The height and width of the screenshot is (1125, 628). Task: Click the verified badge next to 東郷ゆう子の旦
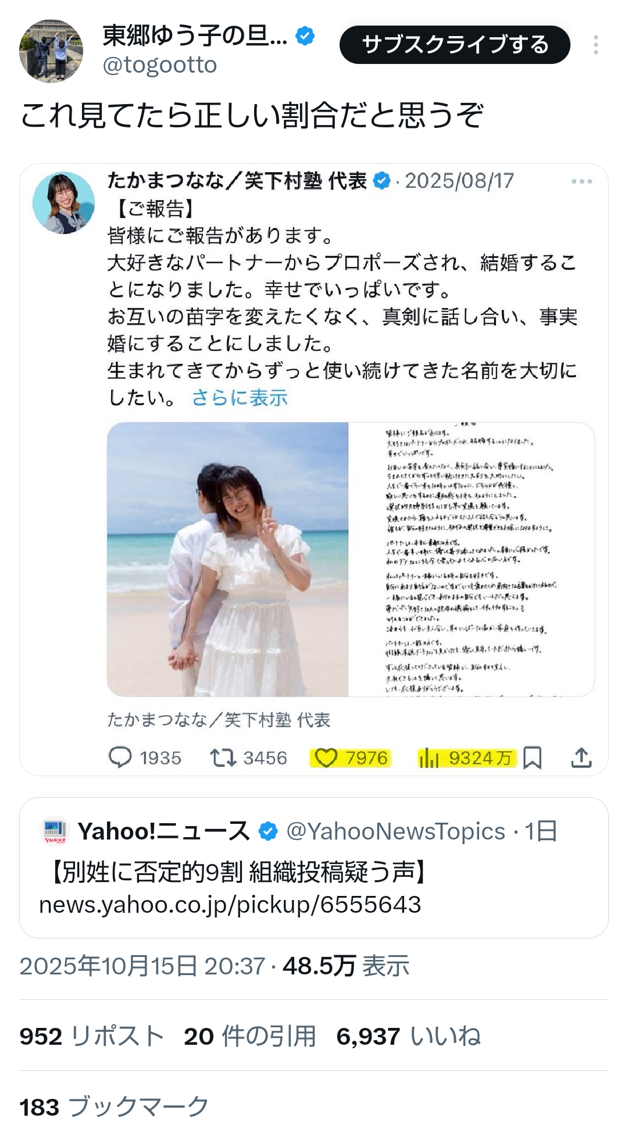pos(305,36)
